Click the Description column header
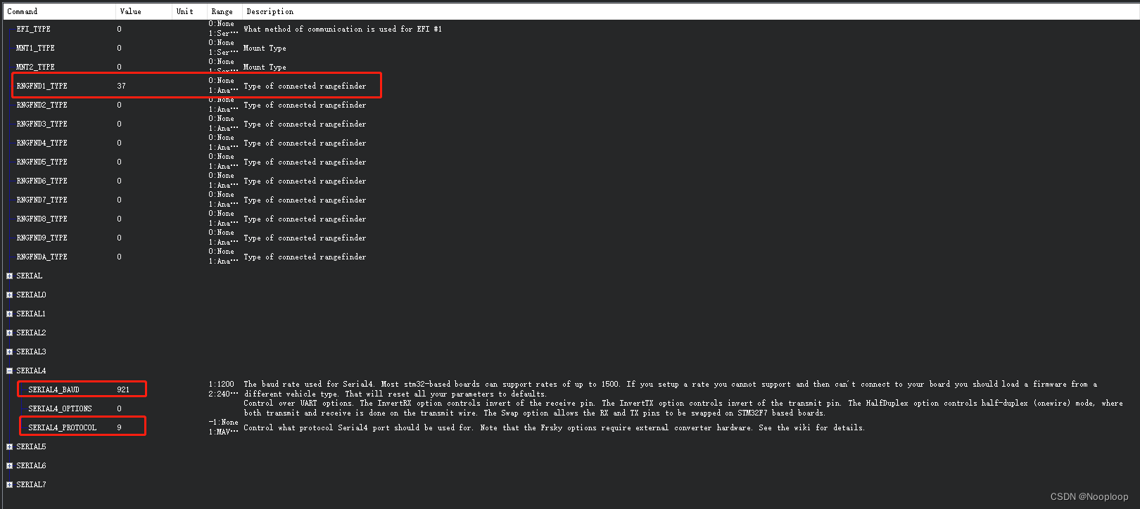Screen dimensions: 1140x509 (690, 11)
